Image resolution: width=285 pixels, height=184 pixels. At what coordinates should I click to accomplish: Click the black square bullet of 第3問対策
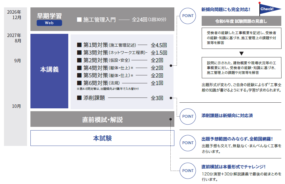pos(79,53)
